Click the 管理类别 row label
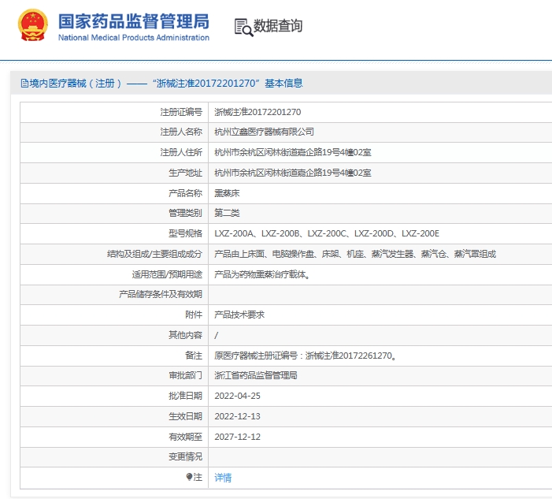Image resolution: width=552 pixels, height=499 pixels. click(186, 213)
